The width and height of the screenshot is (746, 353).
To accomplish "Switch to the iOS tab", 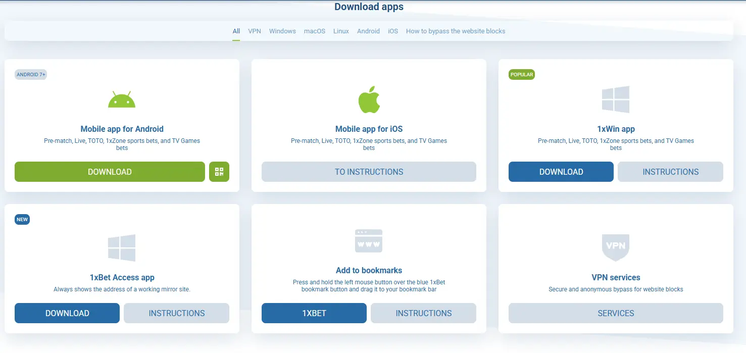I will (393, 31).
